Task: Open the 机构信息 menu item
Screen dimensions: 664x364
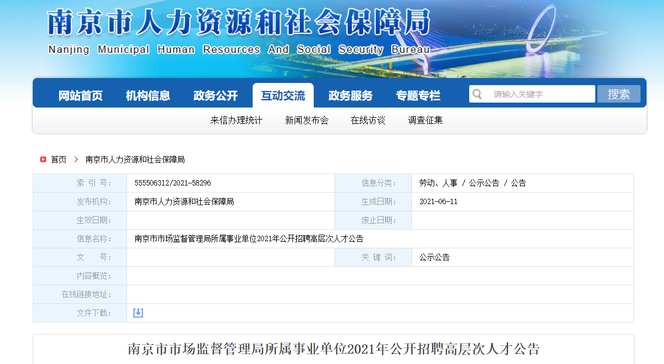Action: coord(148,96)
